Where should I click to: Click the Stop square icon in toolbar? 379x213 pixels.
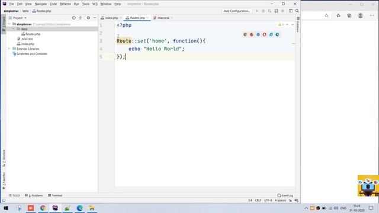tap(282, 11)
